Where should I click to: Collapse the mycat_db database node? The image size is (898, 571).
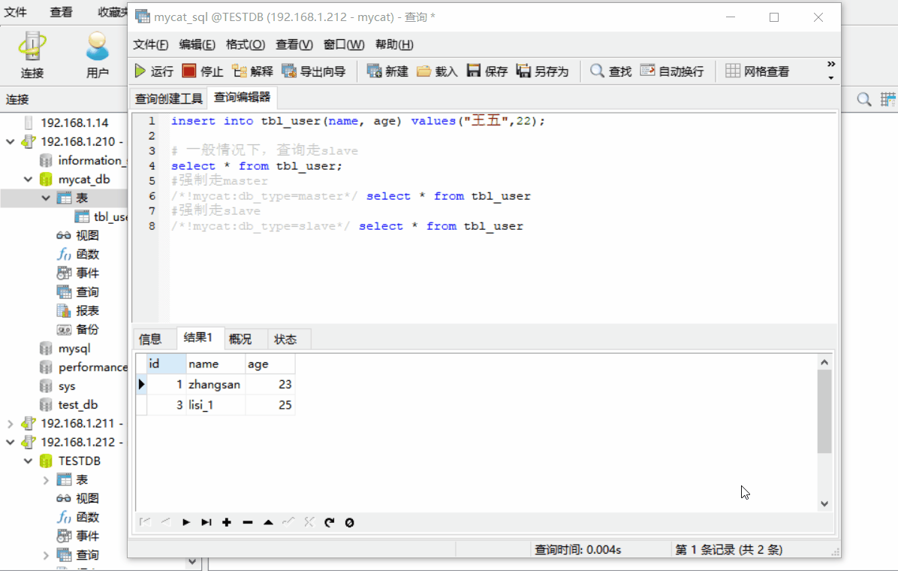pos(28,179)
